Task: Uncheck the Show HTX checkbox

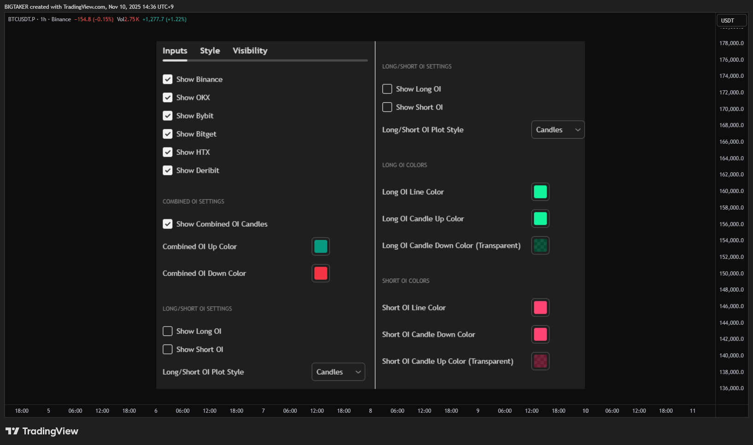Action: (168, 152)
